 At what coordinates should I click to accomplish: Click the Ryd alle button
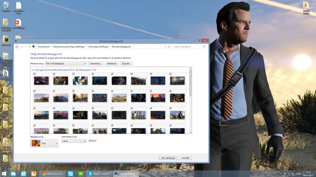point(126,63)
